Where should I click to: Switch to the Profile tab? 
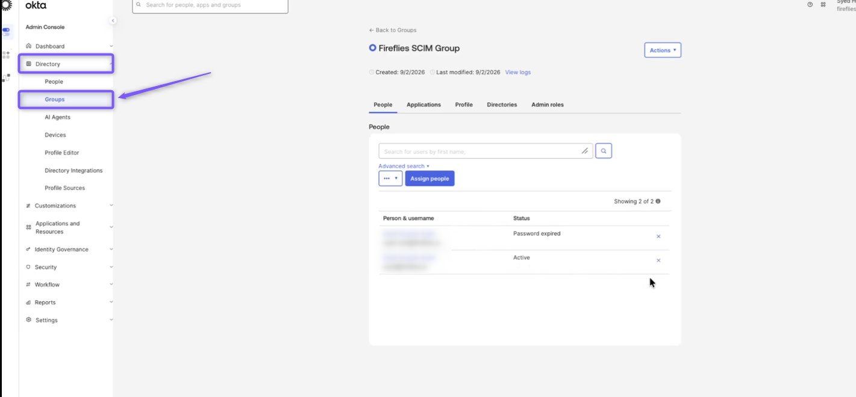pos(464,105)
